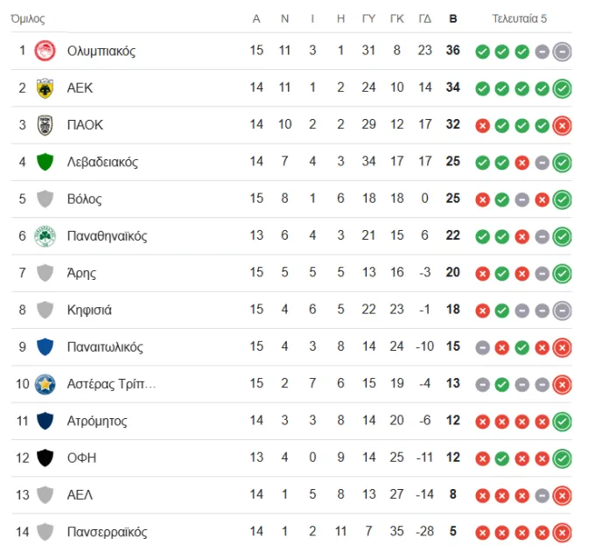
Task: Click the AEK yellow eagle crest
Action: click(x=45, y=88)
